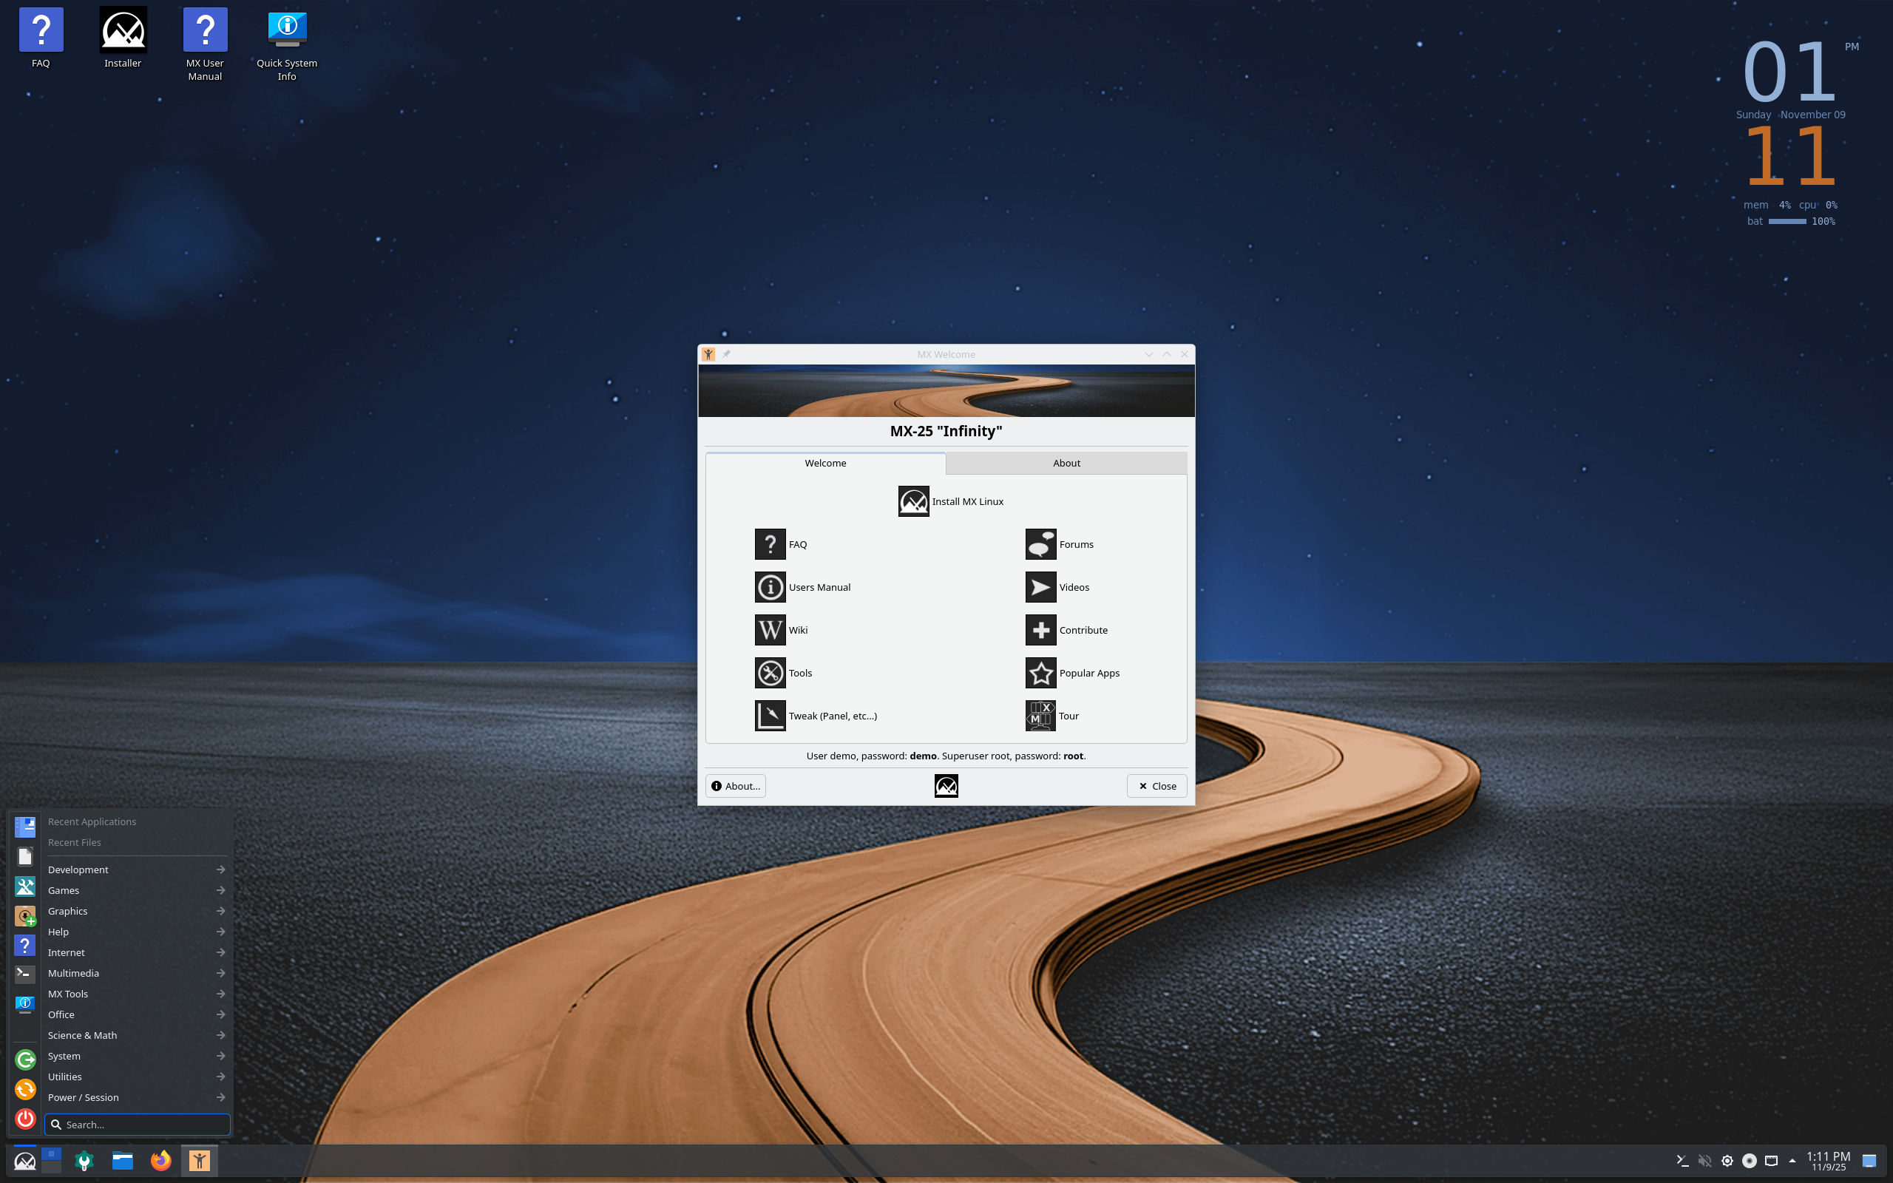Open the terminal icon in the system tray
Image resolution: width=1893 pixels, height=1183 pixels.
pos(1682,1160)
